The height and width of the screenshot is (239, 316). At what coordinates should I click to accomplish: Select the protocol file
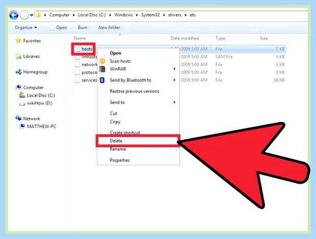[x=90, y=72]
